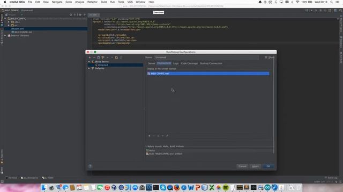Open the Event Log at the bottom right

(331, 178)
